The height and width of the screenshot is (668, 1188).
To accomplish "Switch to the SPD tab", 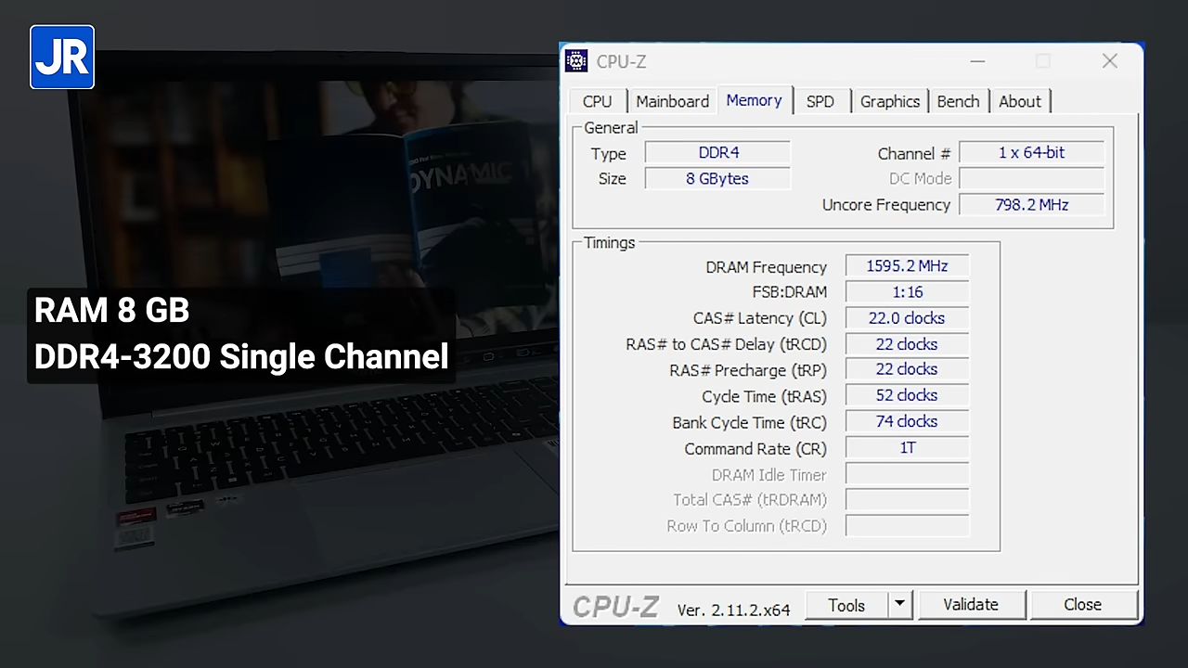I will pyautogui.click(x=820, y=101).
